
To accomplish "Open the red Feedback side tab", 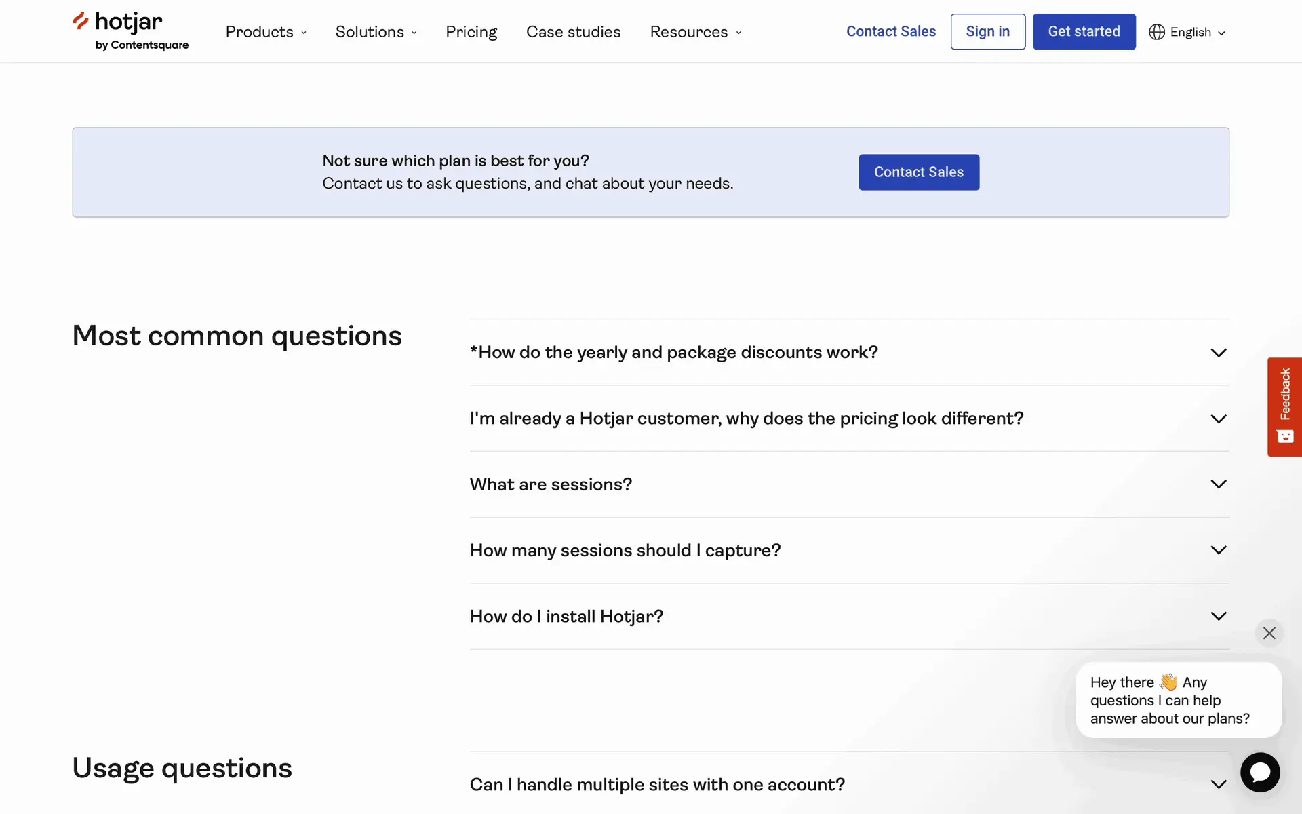I will (x=1284, y=406).
